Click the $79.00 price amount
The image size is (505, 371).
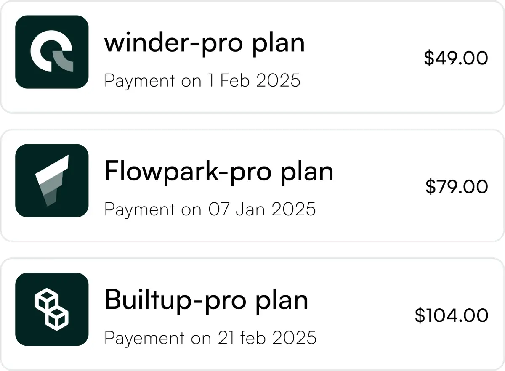[x=457, y=187]
